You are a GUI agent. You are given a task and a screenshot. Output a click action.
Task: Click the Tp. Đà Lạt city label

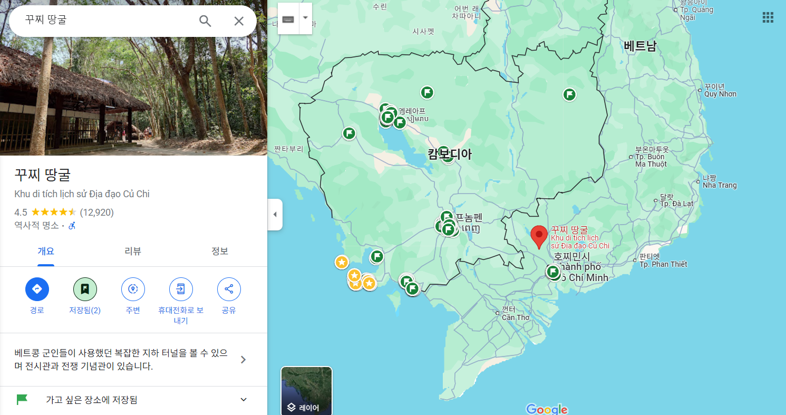click(677, 204)
